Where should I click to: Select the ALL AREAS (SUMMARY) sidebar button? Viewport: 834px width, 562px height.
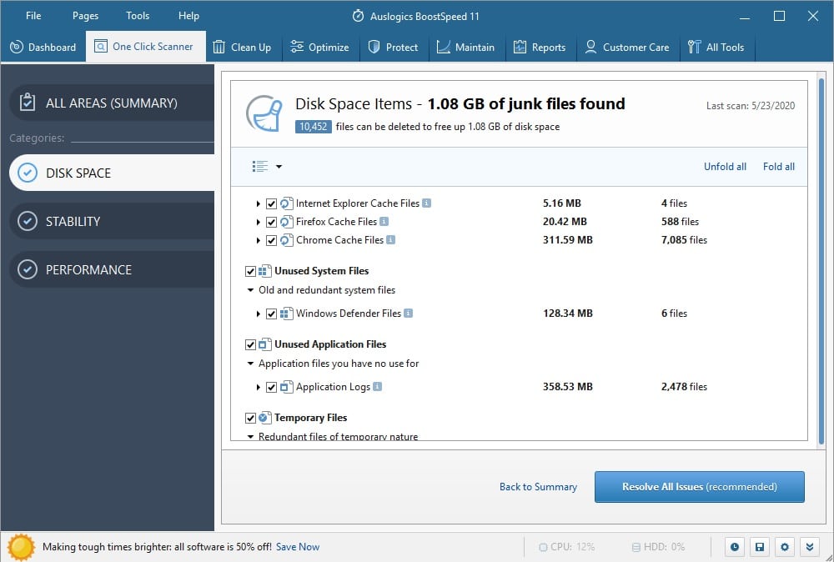pyautogui.click(x=112, y=102)
